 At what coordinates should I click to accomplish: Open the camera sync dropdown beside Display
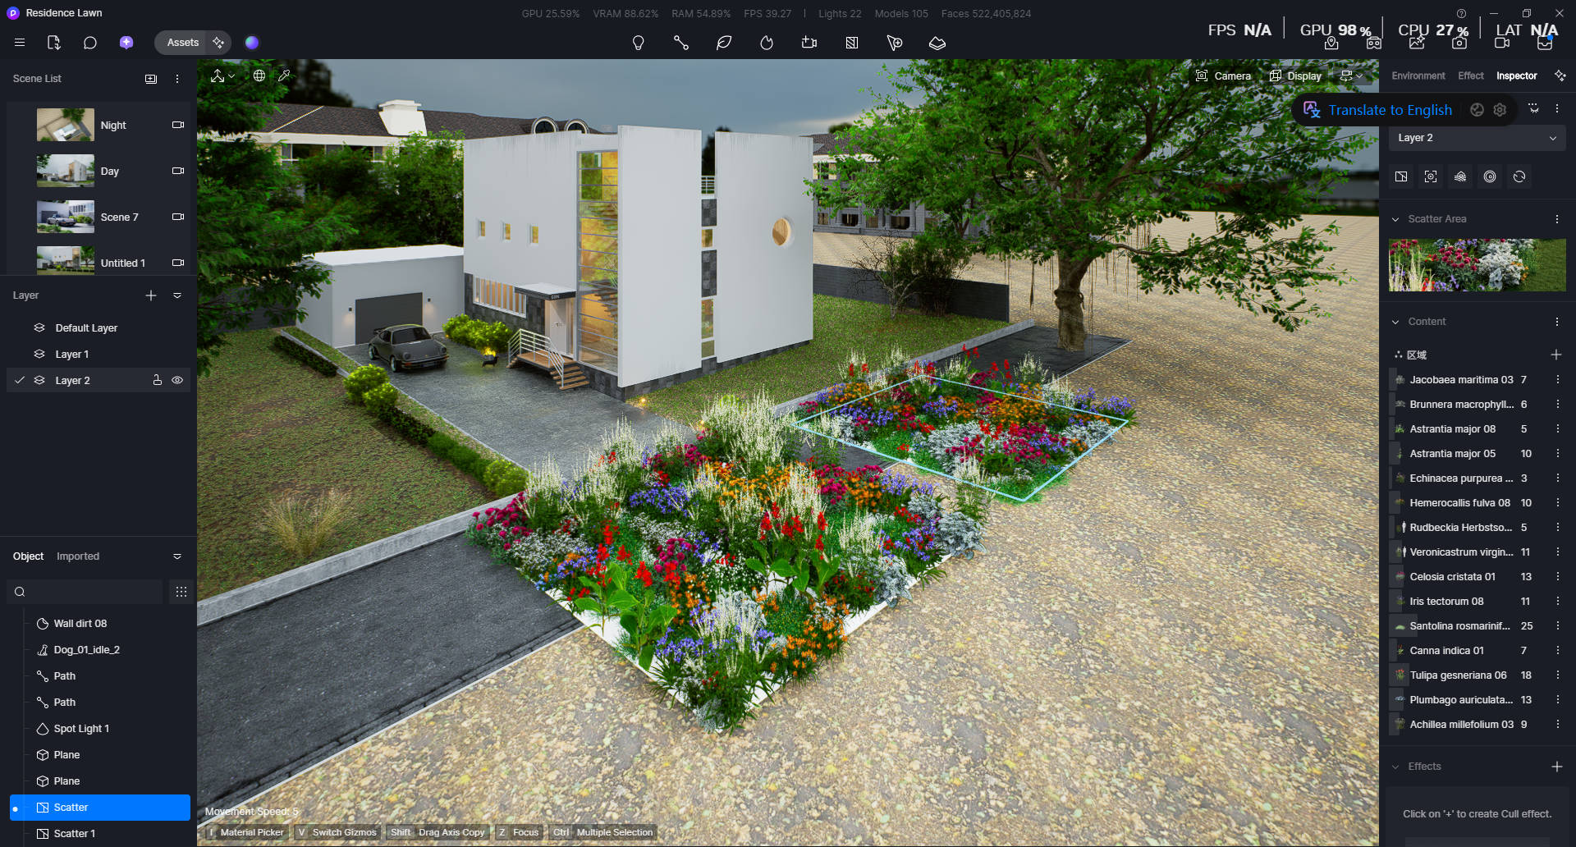pyautogui.click(x=1351, y=76)
